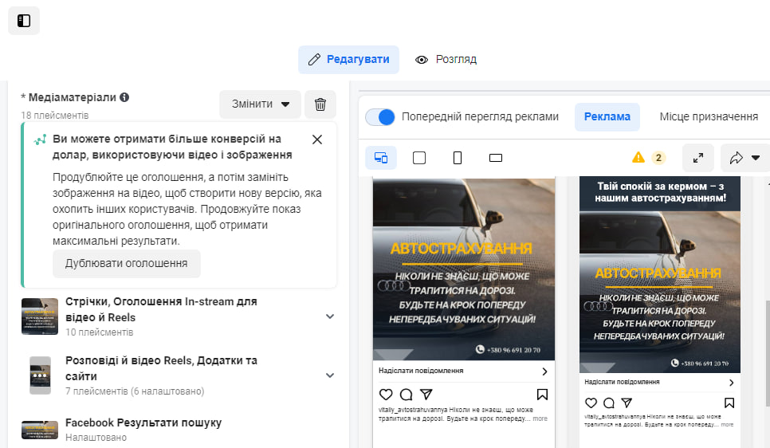Viewport: 770px width, 448px height.
Task: Expand preview to full screen
Action: point(697,158)
